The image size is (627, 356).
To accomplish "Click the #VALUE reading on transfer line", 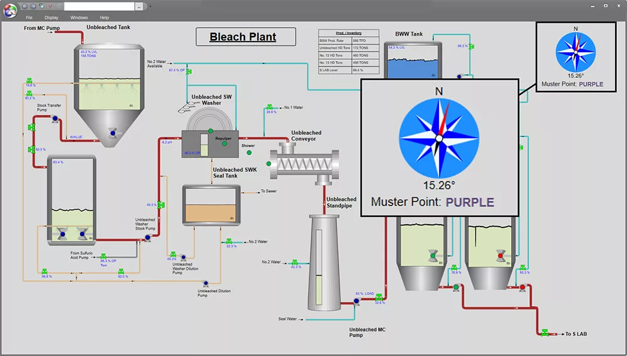I will [x=76, y=137].
